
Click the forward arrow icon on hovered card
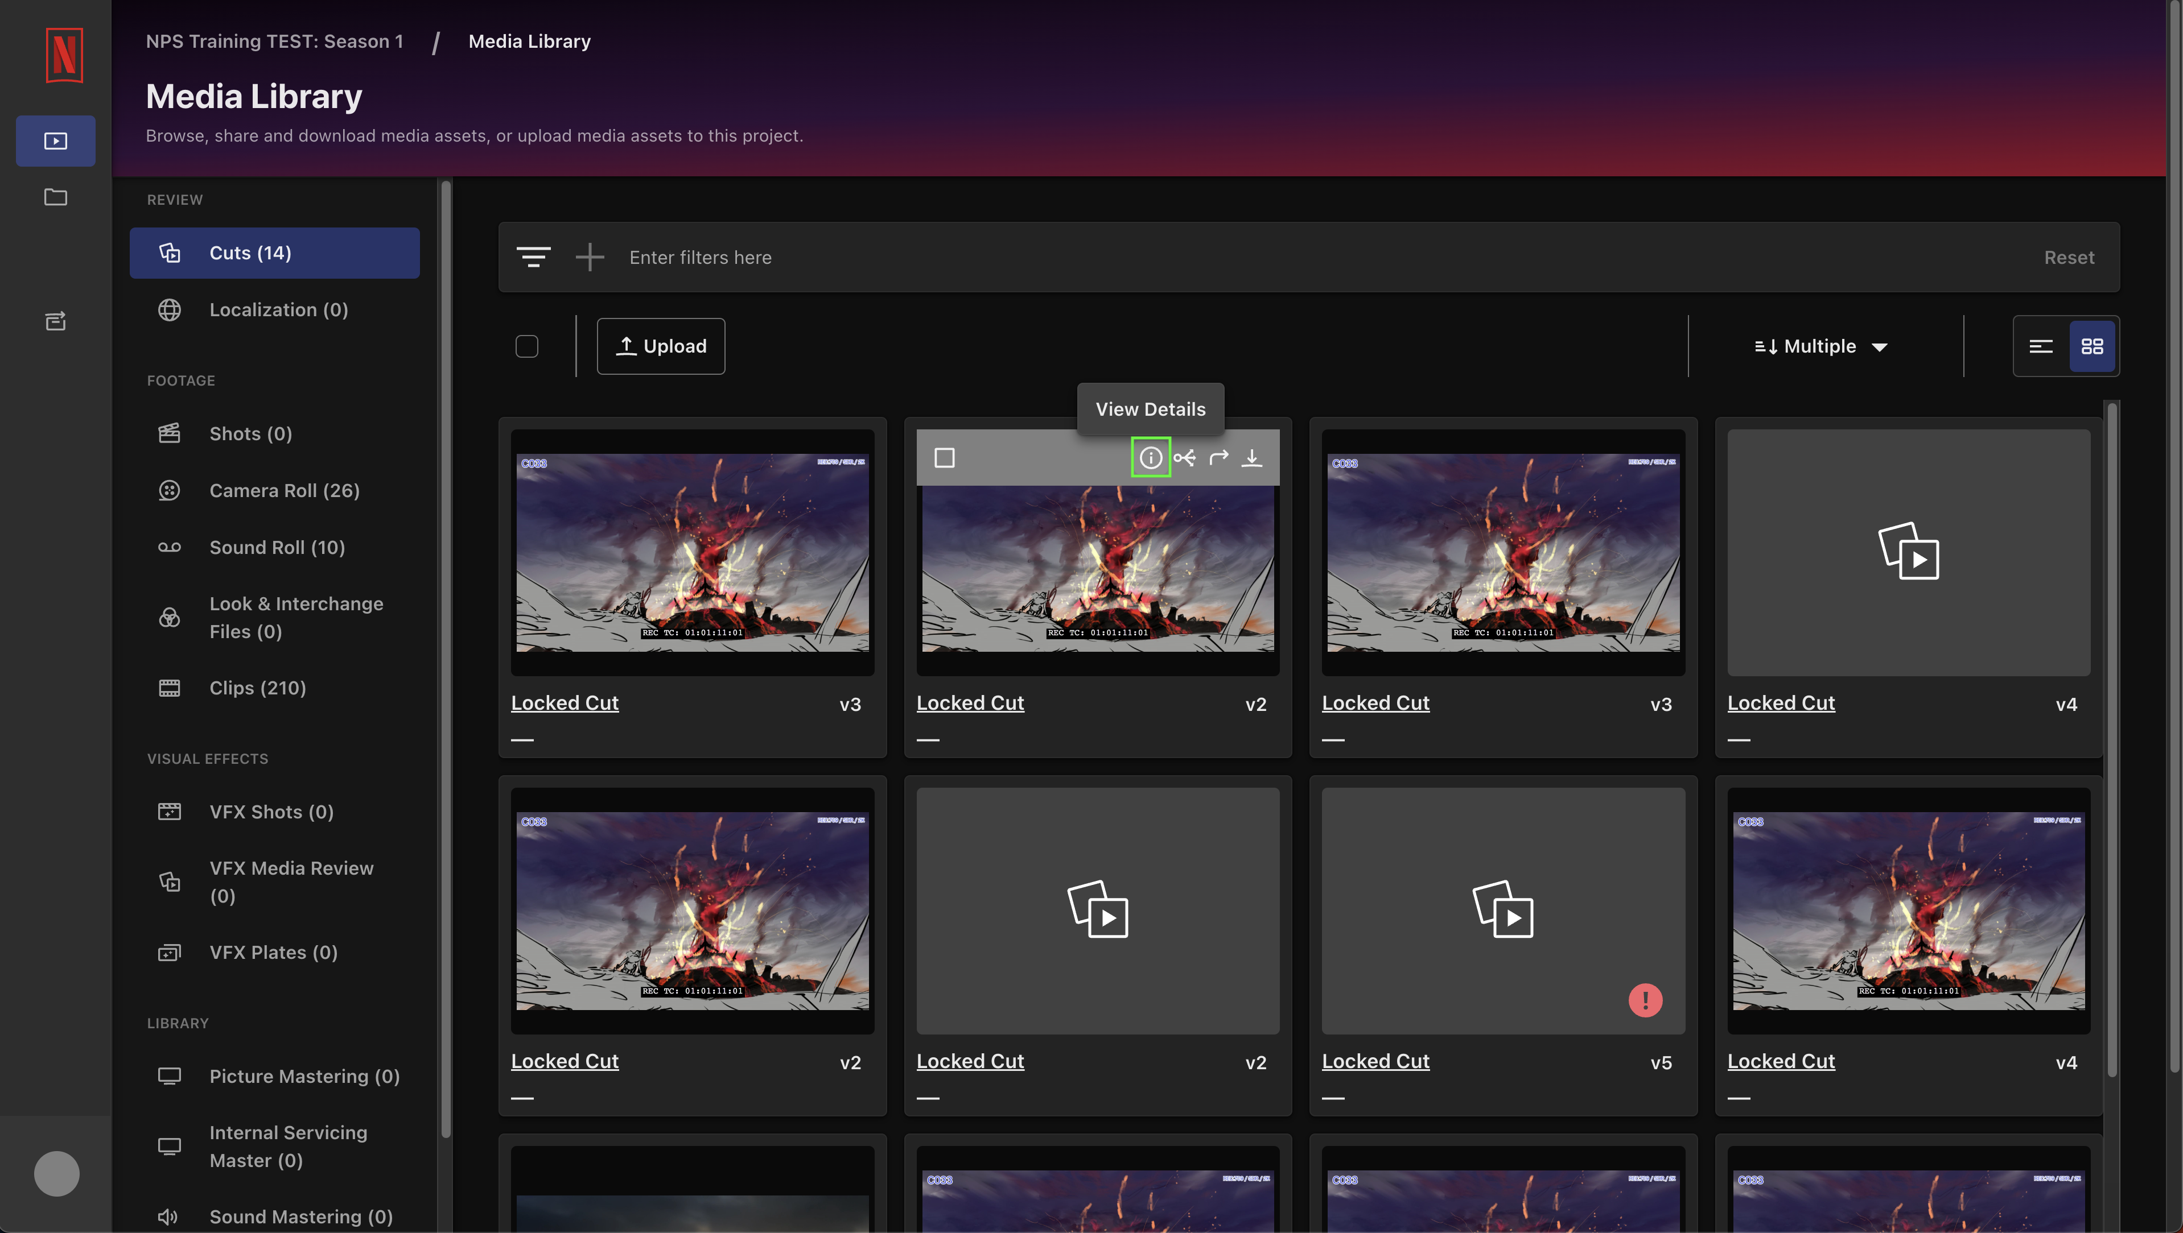[1218, 457]
